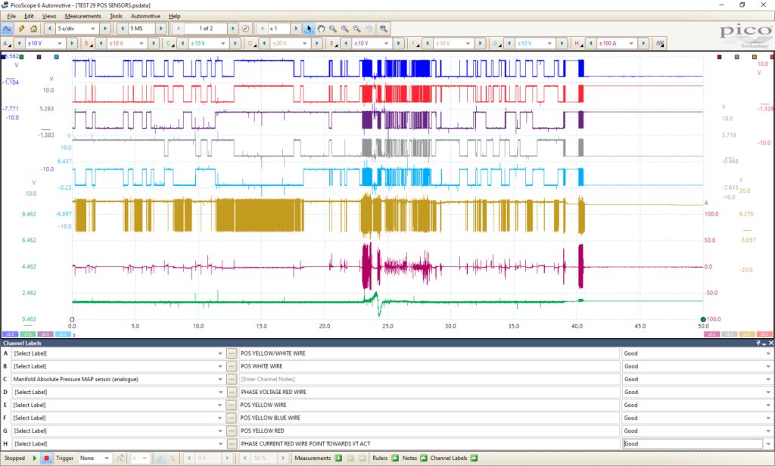Open the Automotive menu

click(145, 16)
